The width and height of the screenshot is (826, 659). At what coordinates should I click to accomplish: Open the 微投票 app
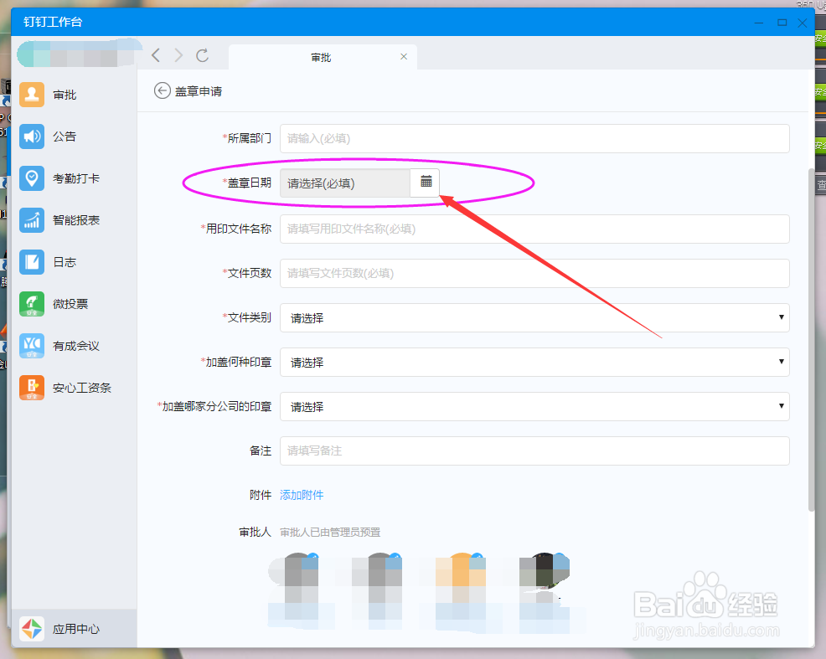[x=31, y=303]
